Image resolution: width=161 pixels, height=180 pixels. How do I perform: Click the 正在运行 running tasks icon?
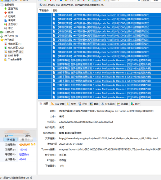[6, 24]
